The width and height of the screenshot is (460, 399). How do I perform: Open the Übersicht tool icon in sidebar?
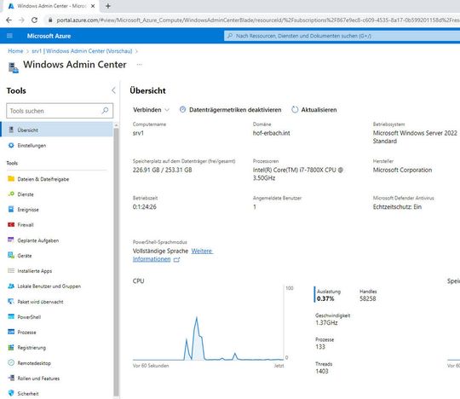pyautogui.click(x=11, y=130)
